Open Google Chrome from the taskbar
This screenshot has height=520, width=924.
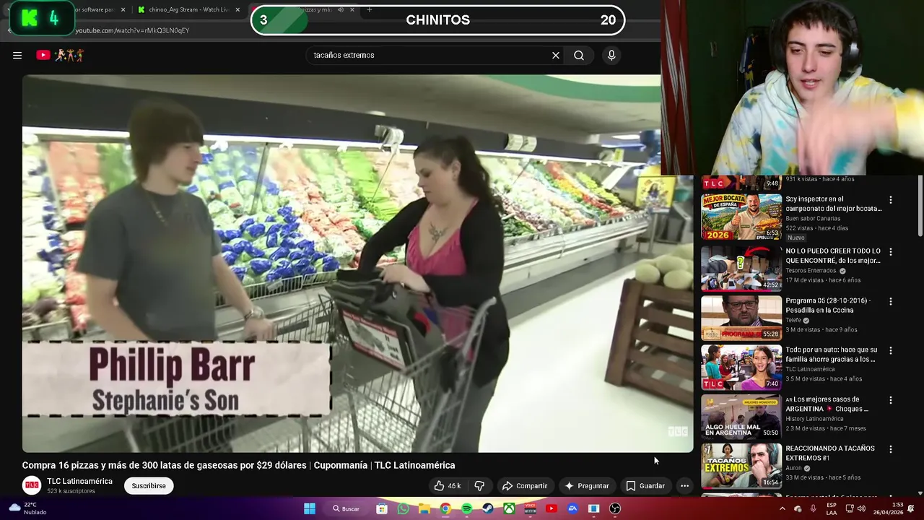[x=445, y=508]
